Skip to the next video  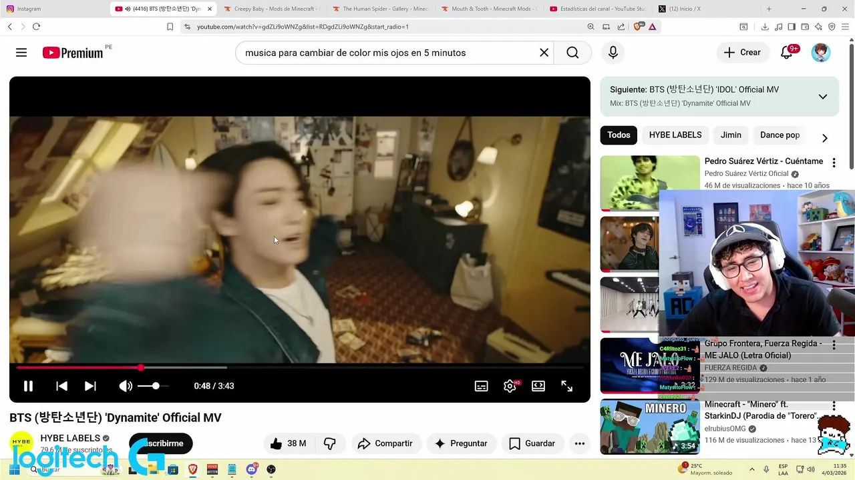click(90, 386)
